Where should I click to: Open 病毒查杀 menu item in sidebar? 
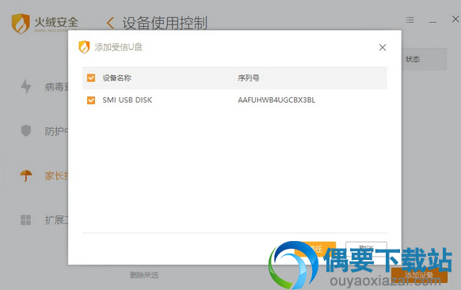57,87
